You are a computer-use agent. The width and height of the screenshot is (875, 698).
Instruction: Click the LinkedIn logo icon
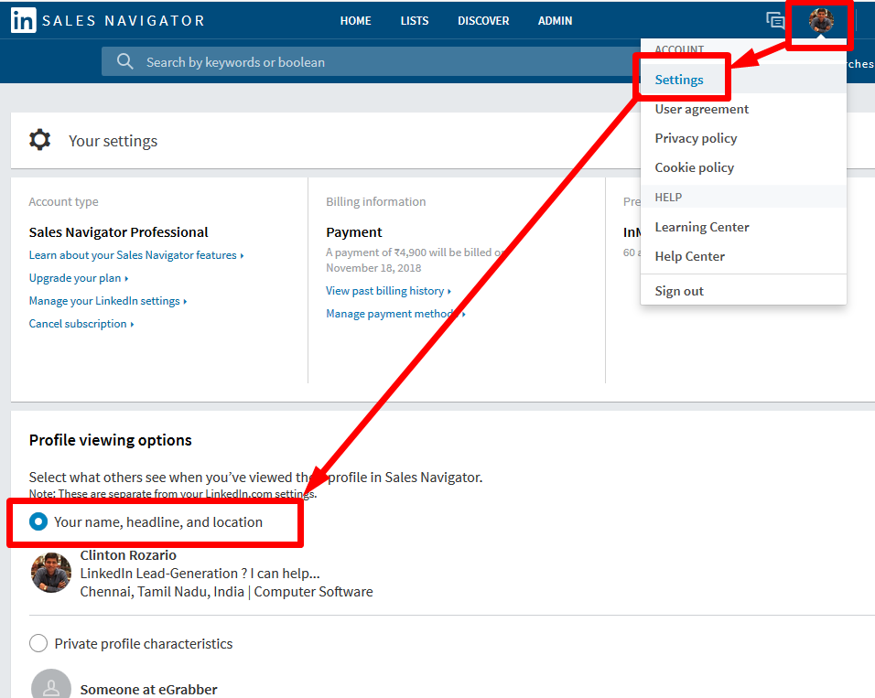tap(24, 21)
